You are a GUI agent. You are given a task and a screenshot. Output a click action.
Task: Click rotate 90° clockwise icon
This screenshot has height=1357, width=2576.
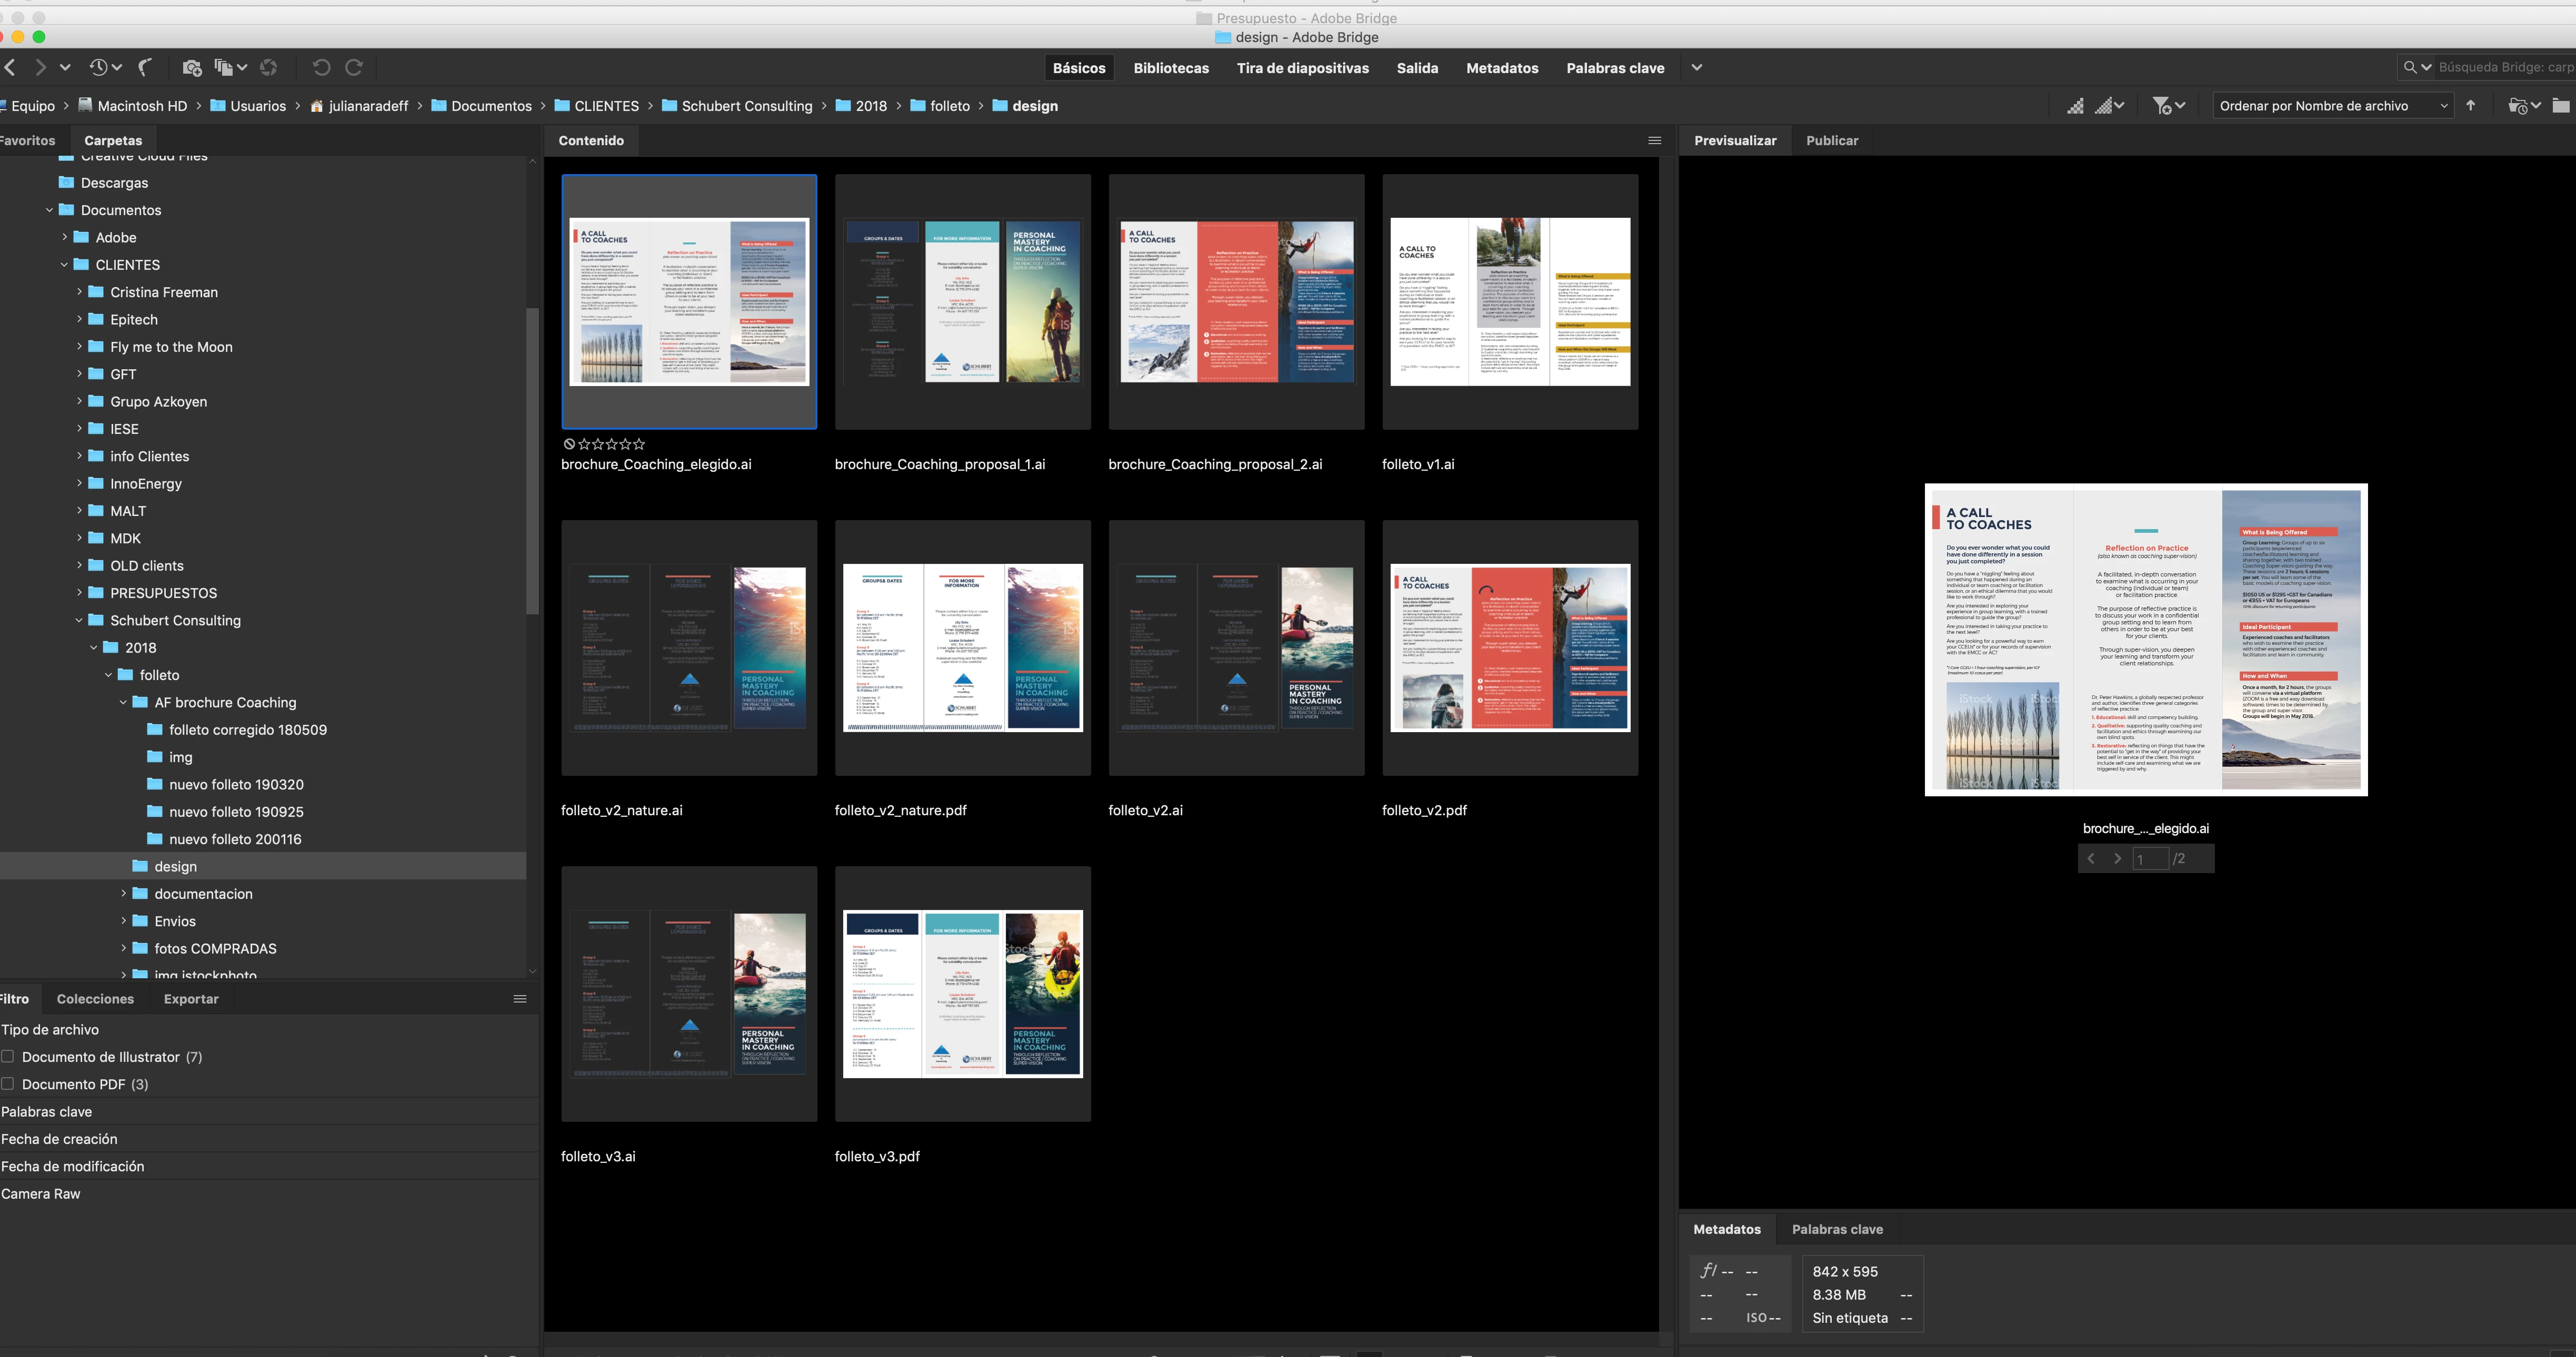tap(354, 67)
